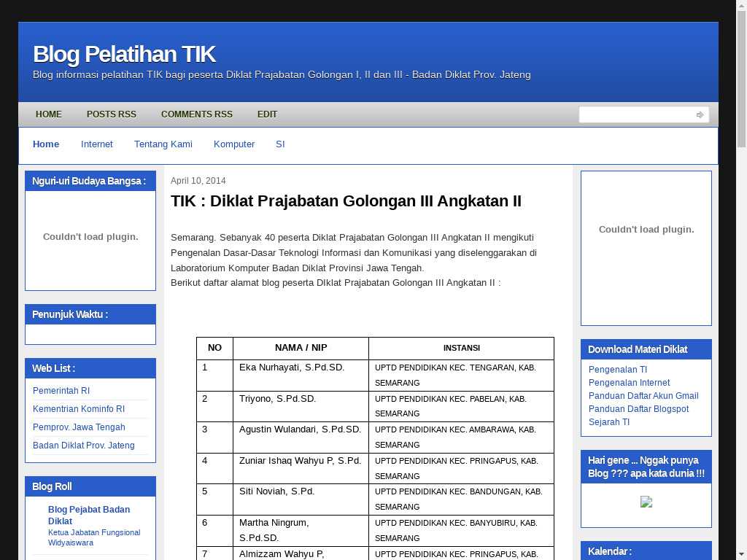Open Blog Pelatihan TIK site title
The image size is (747, 560).
(124, 54)
